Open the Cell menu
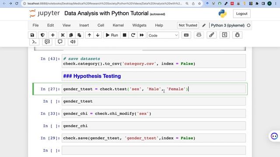The image size is (280, 157). tap(101, 25)
